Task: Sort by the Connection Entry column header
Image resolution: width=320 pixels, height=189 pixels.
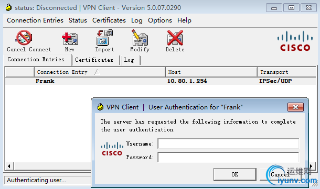Action: [100, 72]
